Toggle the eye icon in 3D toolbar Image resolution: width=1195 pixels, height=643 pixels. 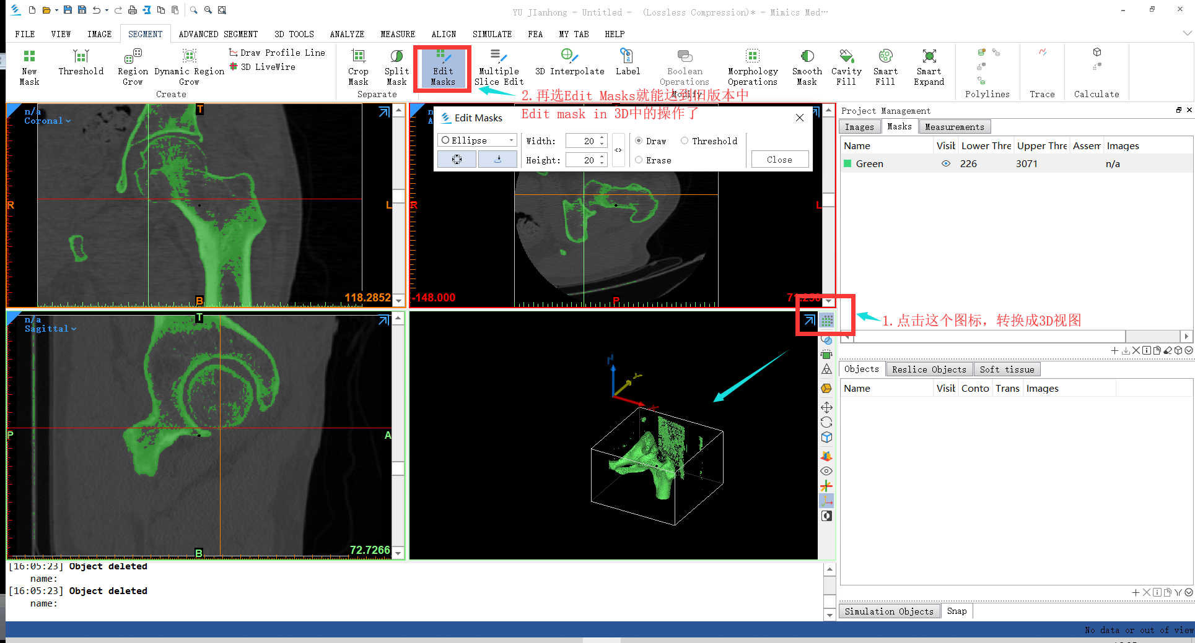826,471
